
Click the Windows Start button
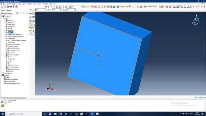point(3,114)
